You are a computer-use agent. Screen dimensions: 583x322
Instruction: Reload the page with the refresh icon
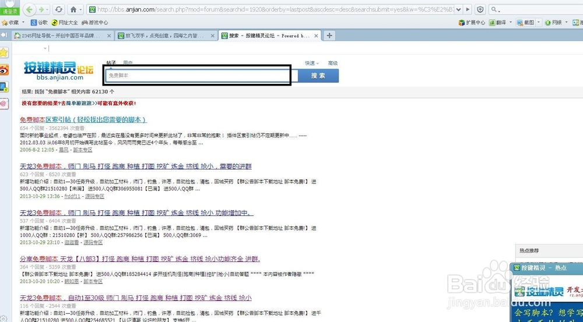[x=58, y=9]
